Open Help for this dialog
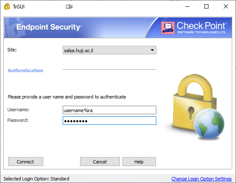 [139, 162]
